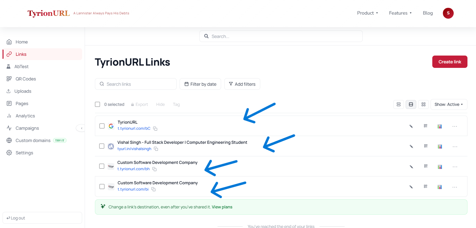Click the Hide bulk action

pyautogui.click(x=160, y=104)
